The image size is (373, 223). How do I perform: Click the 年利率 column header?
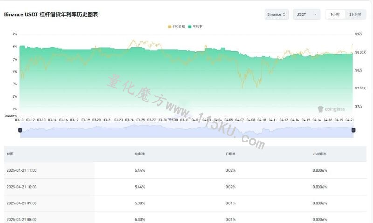pos(140,154)
